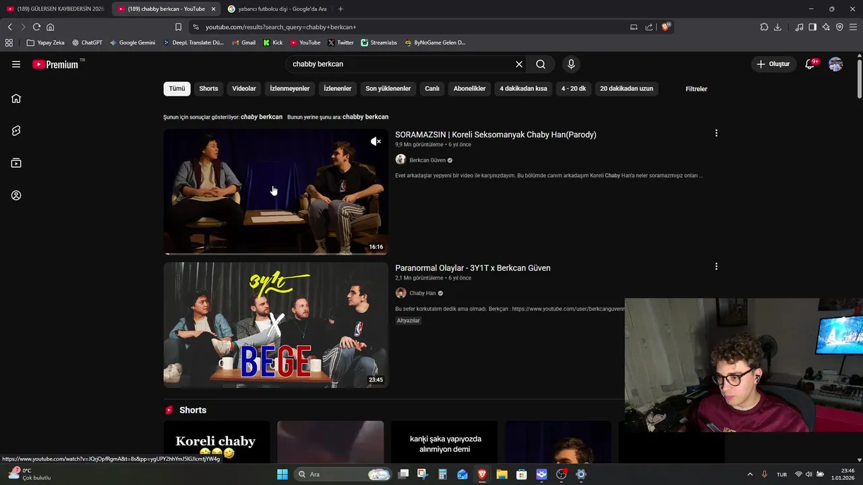The width and height of the screenshot is (863, 485).
Task: Go back with the browser back arrow
Action: tap(9, 27)
